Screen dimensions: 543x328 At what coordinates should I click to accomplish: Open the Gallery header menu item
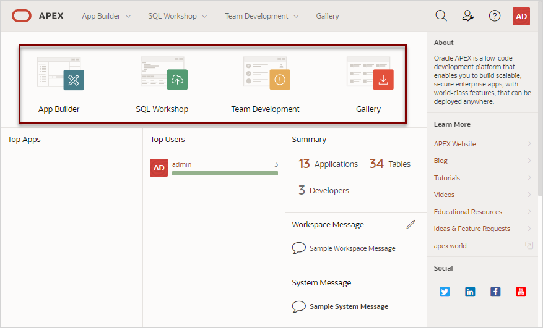pos(328,16)
